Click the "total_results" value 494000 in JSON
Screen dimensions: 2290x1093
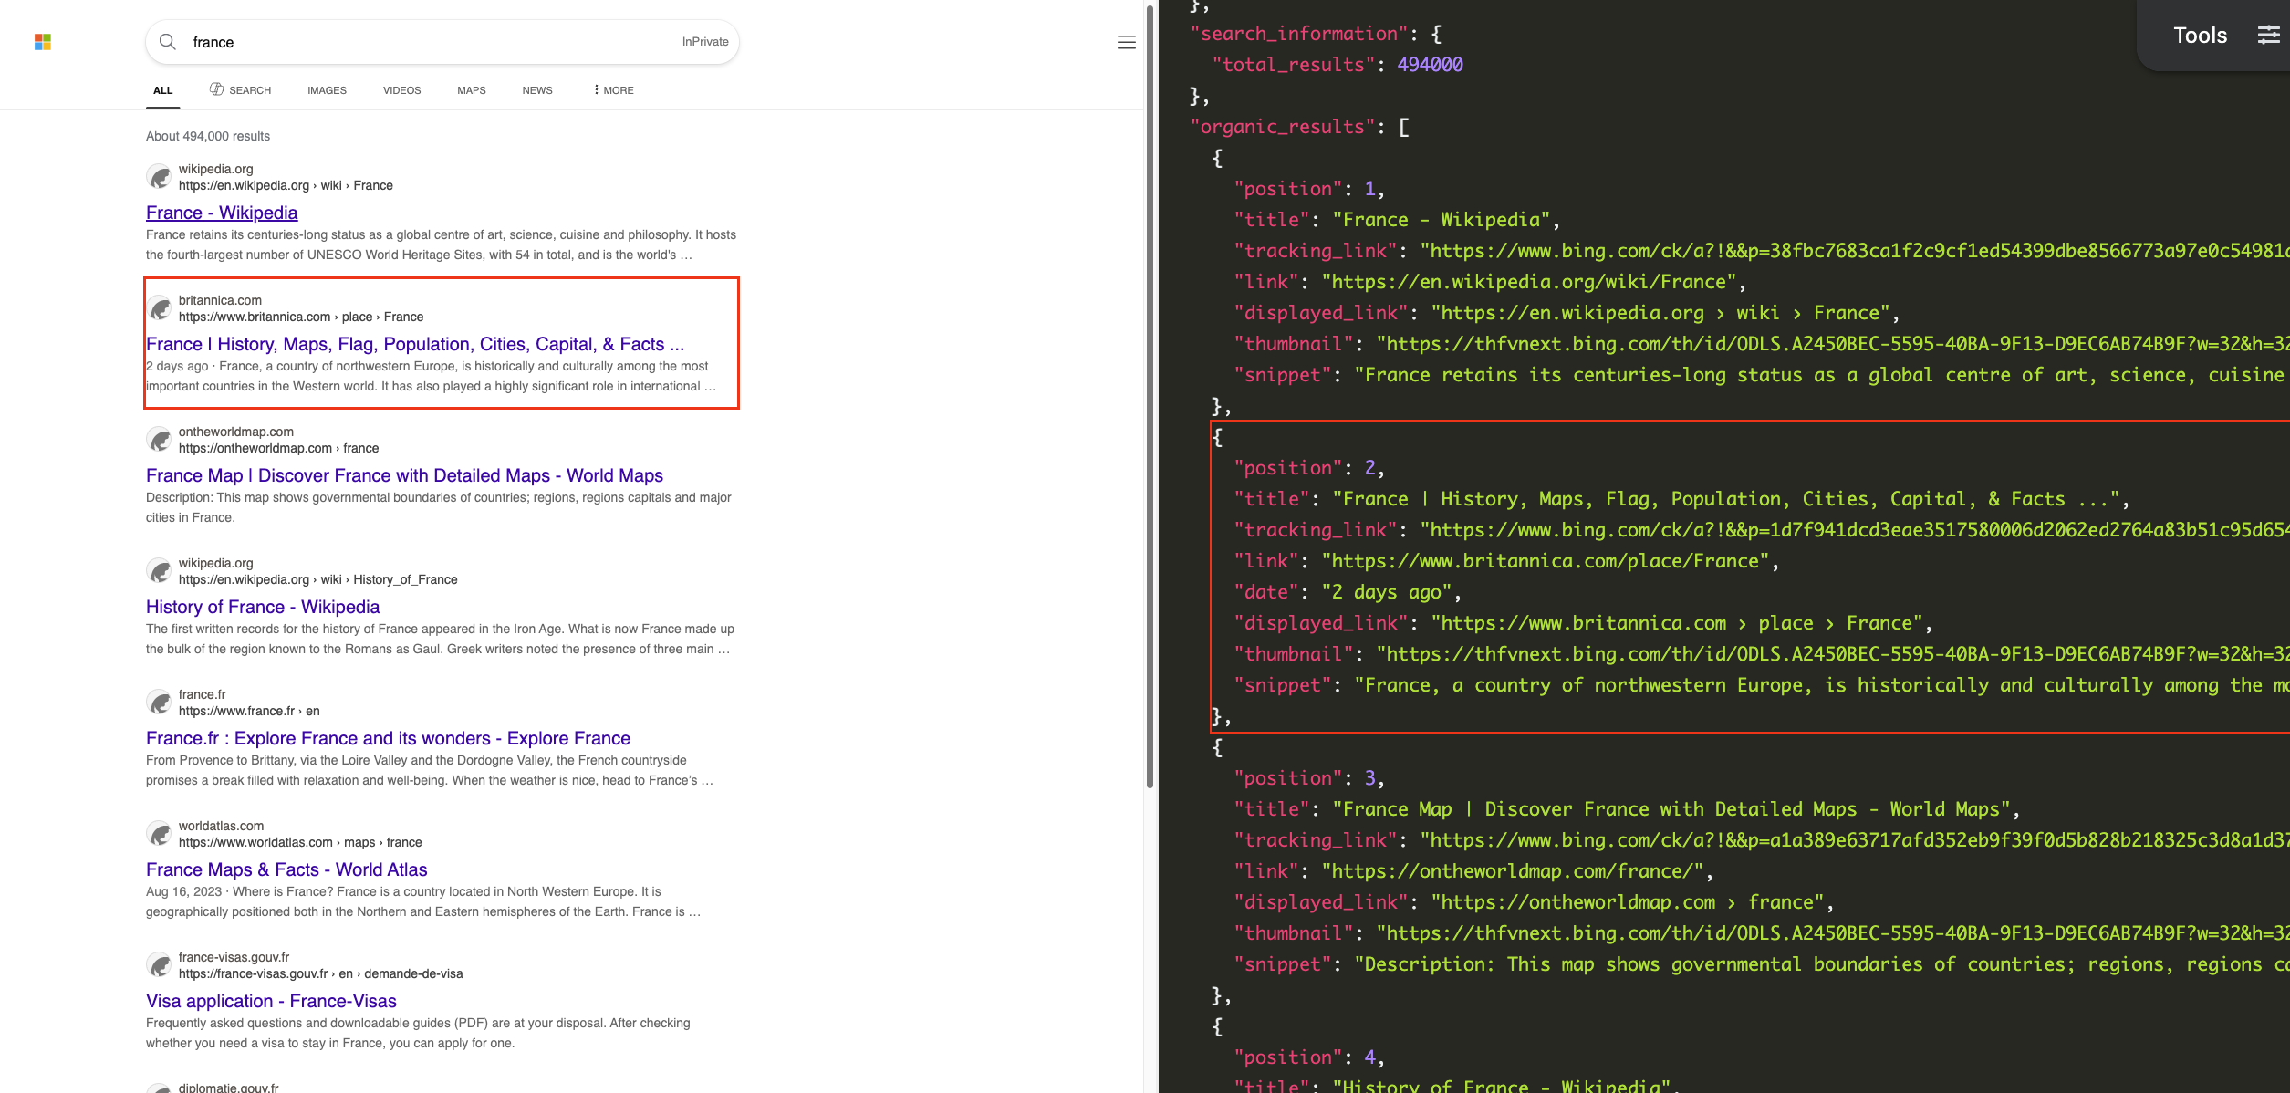pyautogui.click(x=1430, y=65)
